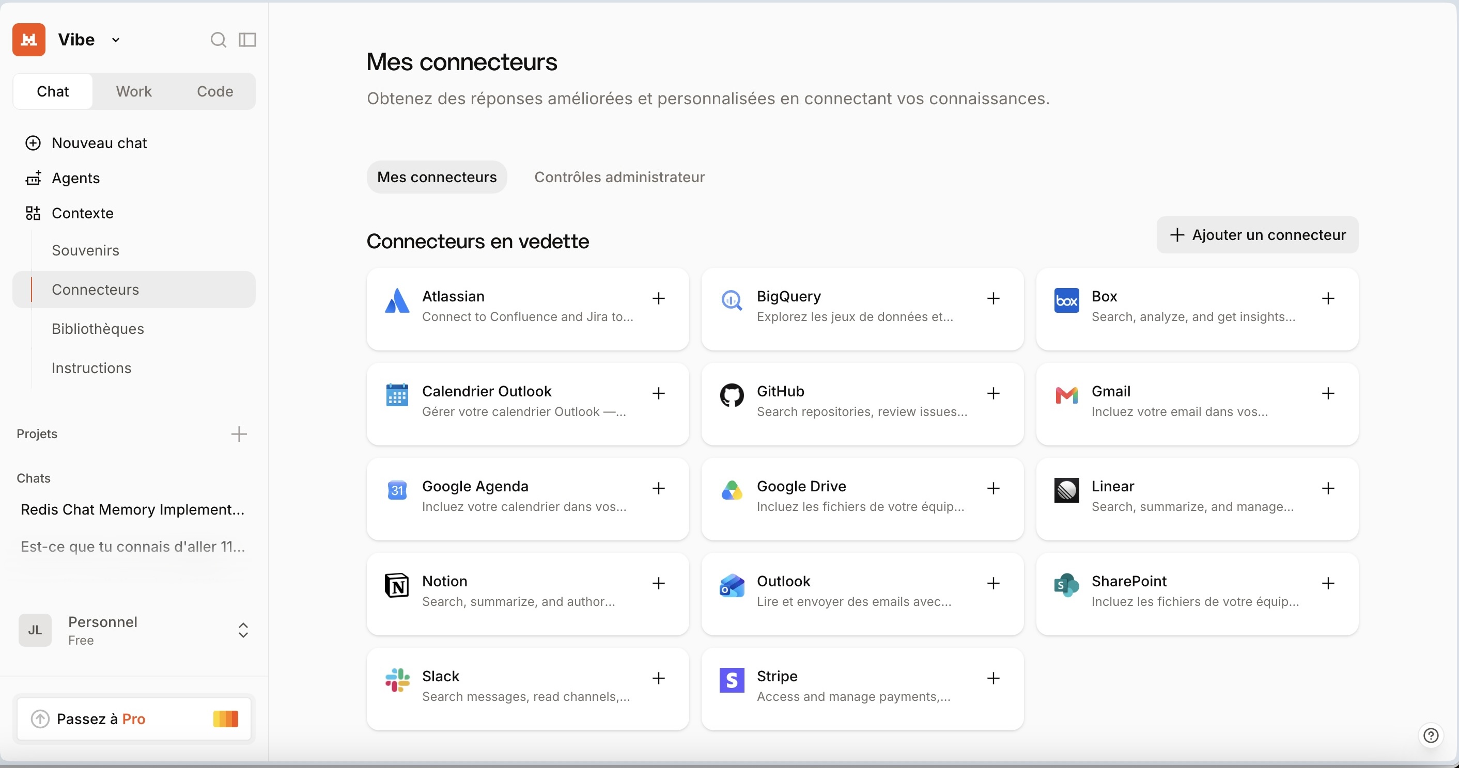Image resolution: width=1459 pixels, height=768 pixels.
Task: Click the BigQuery logo icon
Action: click(x=732, y=300)
